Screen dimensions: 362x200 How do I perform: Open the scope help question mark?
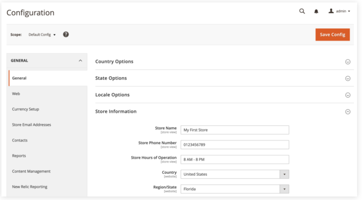[66, 34]
